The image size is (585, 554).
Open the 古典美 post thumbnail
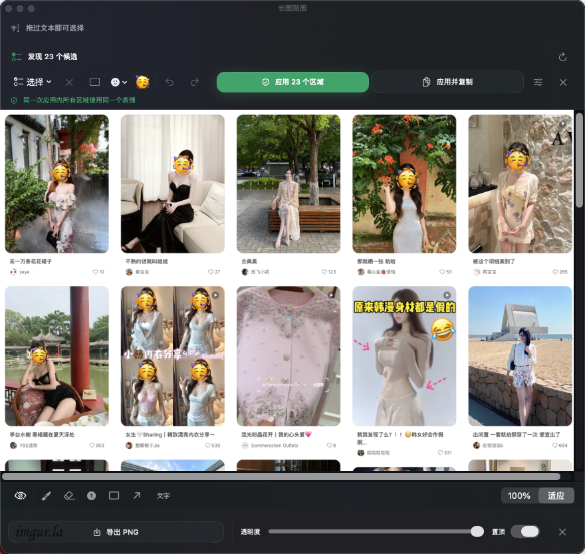(x=289, y=184)
